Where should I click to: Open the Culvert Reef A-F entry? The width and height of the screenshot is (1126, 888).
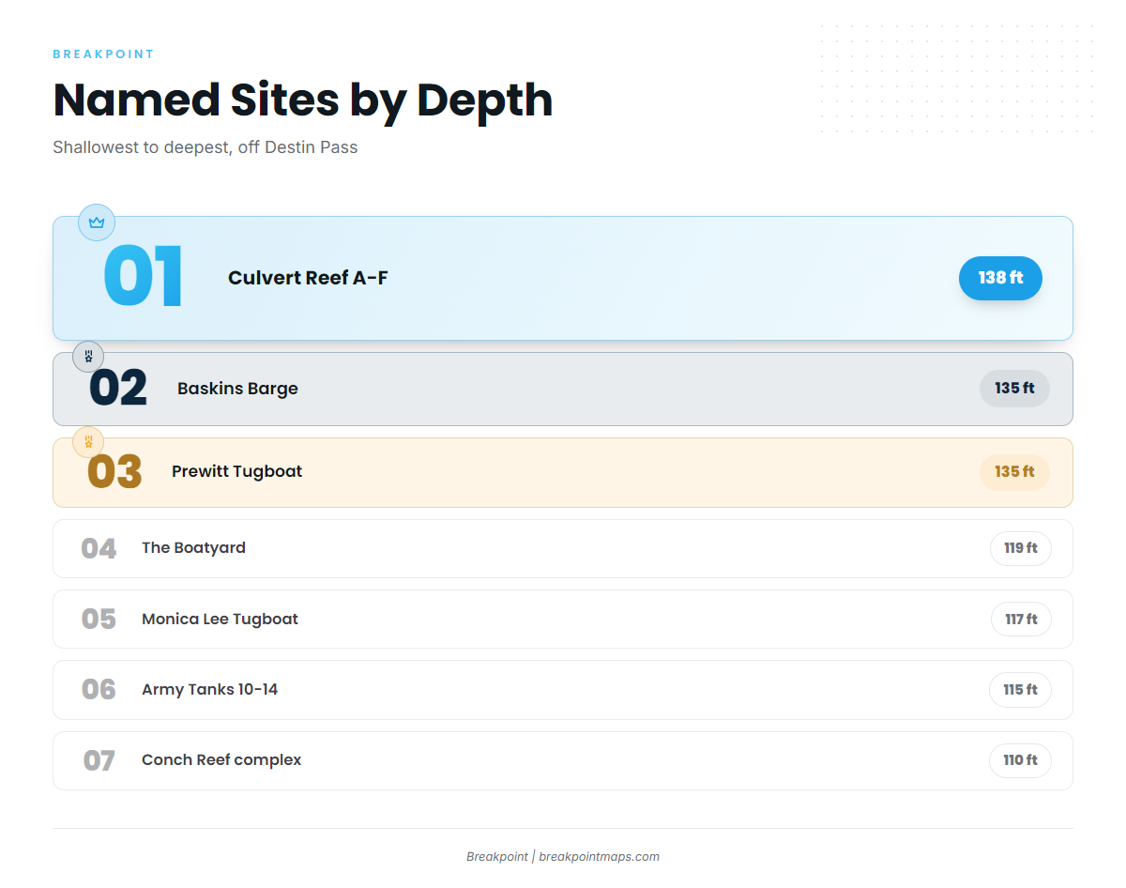pyautogui.click(x=563, y=278)
